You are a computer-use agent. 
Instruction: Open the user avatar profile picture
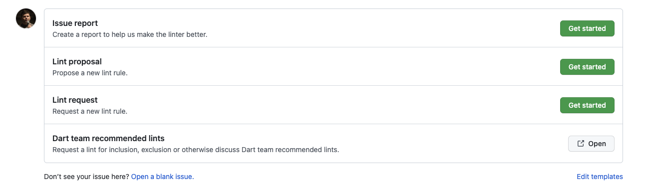(x=26, y=19)
